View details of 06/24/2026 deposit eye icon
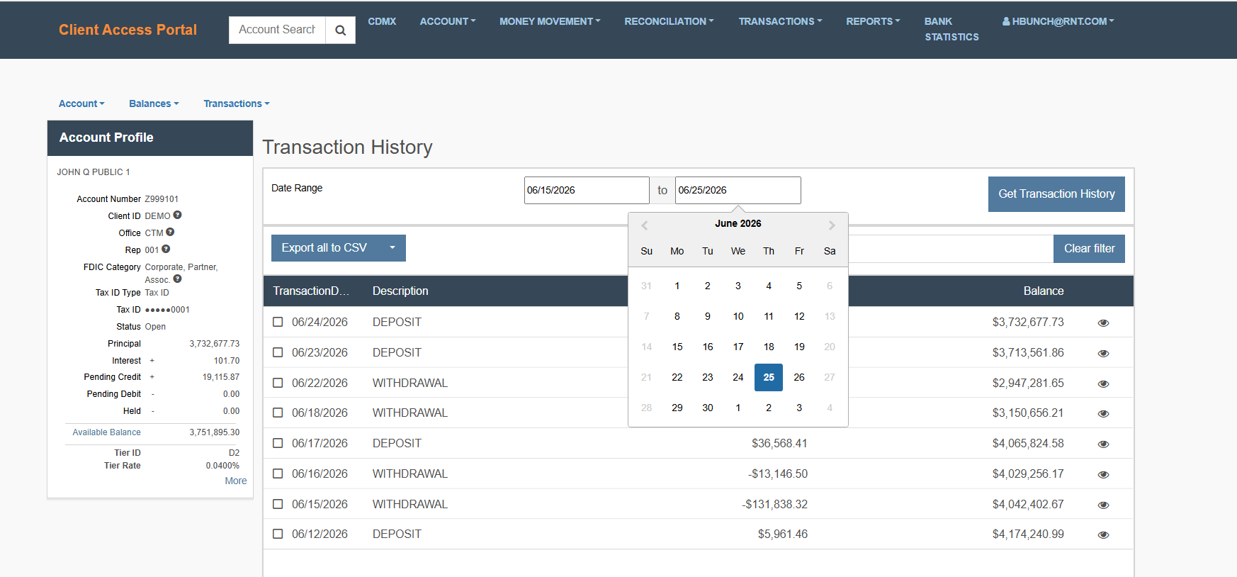Image resolution: width=1237 pixels, height=577 pixels. pyautogui.click(x=1103, y=323)
